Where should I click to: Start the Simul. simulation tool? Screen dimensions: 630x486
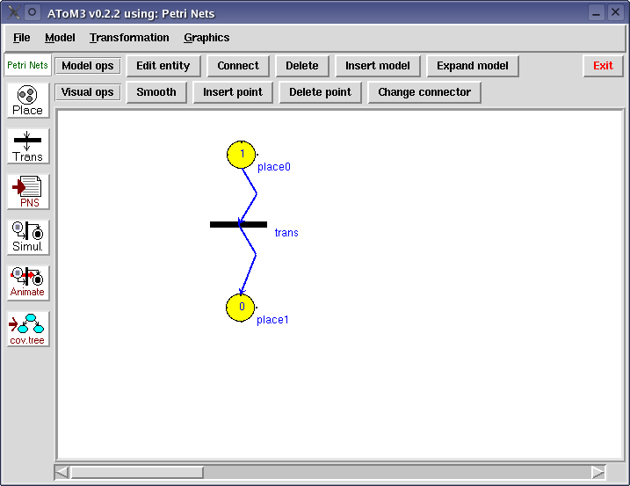[x=27, y=237]
